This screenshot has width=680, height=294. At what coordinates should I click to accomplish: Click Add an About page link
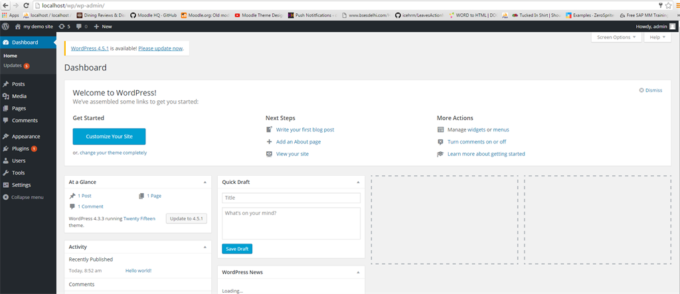tap(298, 142)
